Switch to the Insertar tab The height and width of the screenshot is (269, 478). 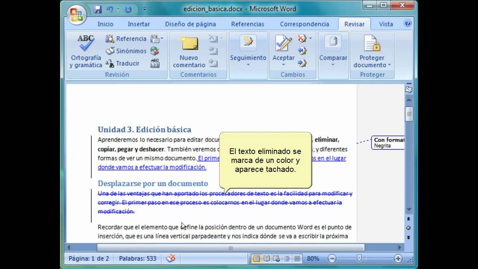[x=139, y=24]
